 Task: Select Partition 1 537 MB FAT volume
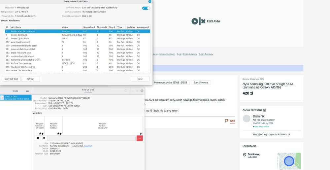click(x=40, y=126)
